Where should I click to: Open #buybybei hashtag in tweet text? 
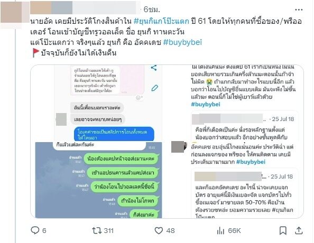coord(182,42)
